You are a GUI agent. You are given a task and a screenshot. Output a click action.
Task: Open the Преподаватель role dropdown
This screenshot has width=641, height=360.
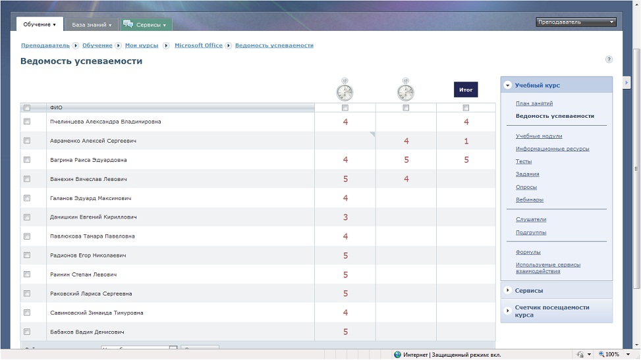[x=576, y=22]
